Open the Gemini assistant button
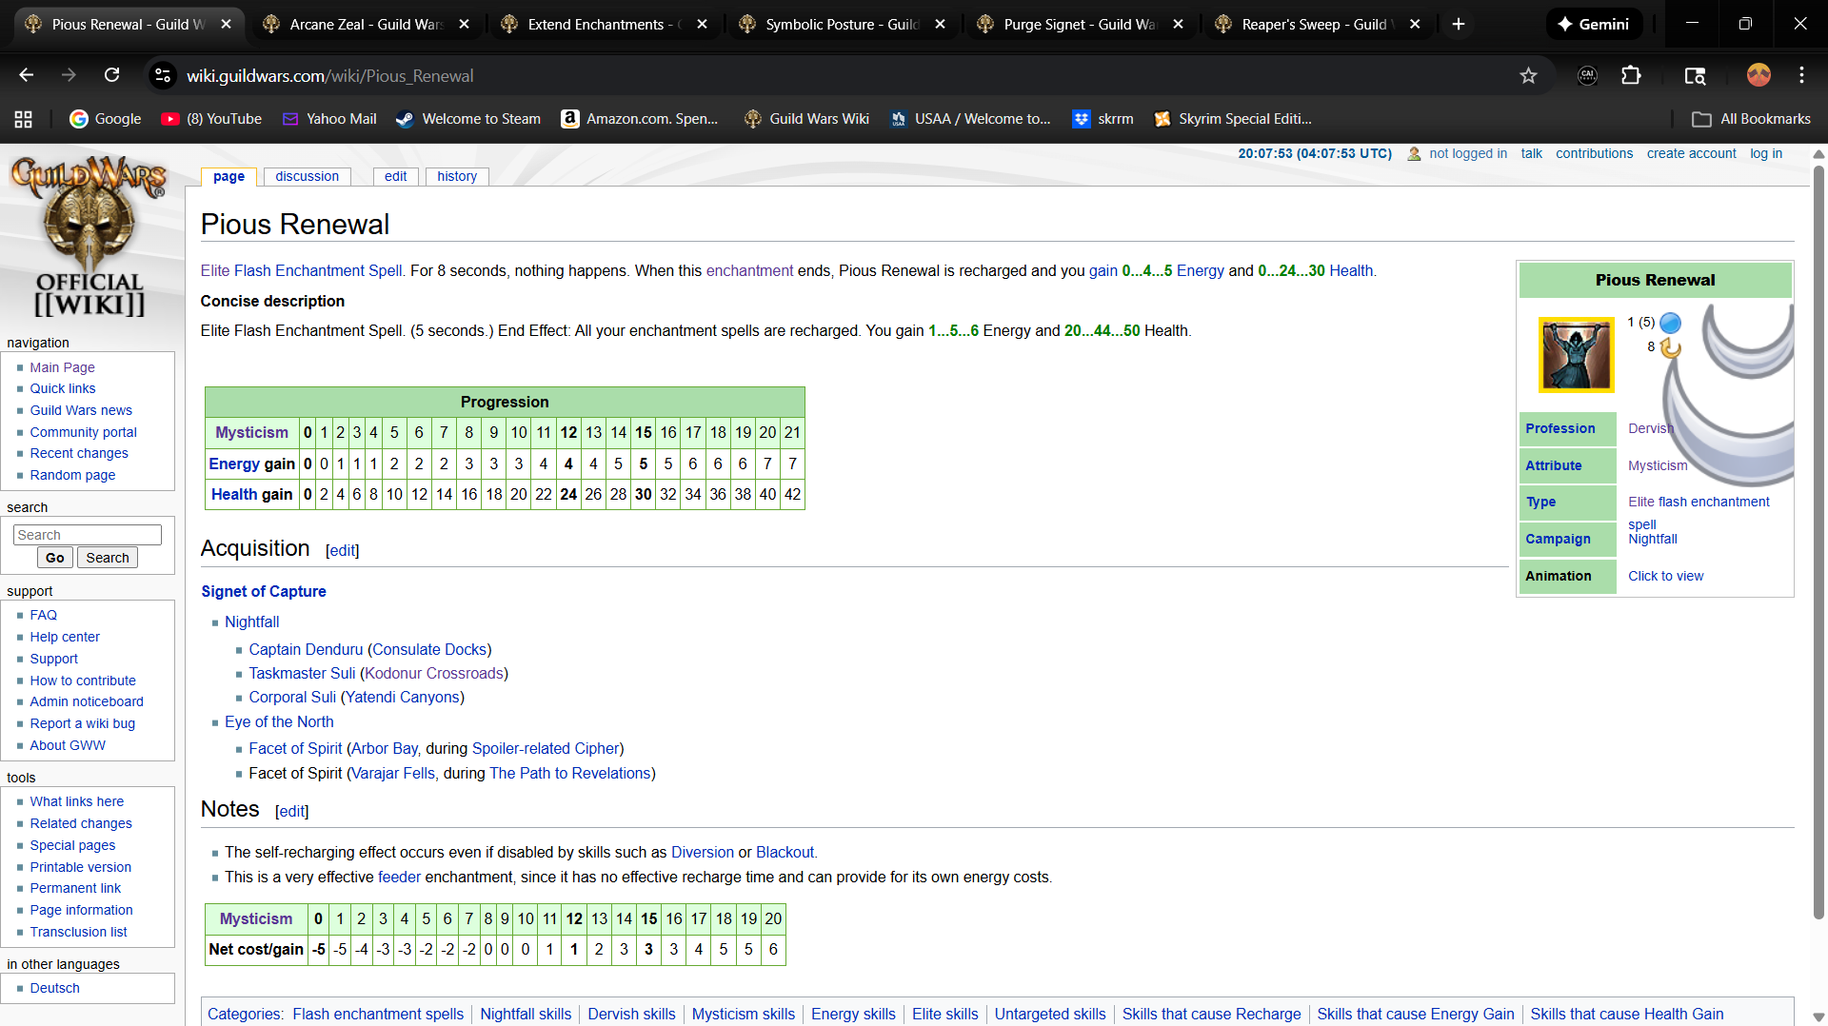This screenshot has height=1026, width=1828. (1593, 24)
